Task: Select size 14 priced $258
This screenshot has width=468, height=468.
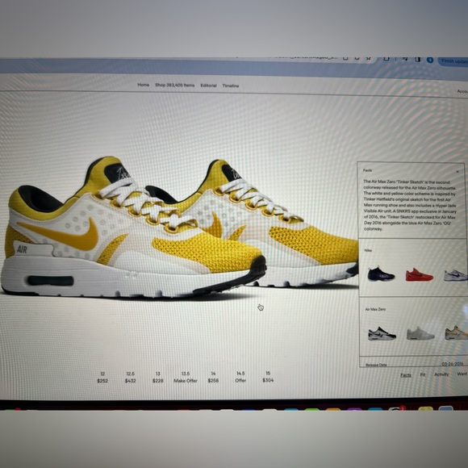Action: [x=213, y=377]
